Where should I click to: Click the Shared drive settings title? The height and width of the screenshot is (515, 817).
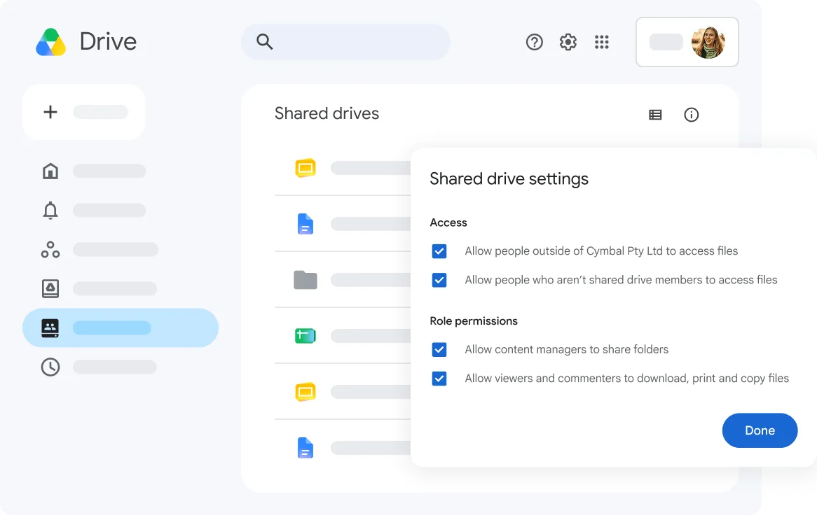point(509,179)
